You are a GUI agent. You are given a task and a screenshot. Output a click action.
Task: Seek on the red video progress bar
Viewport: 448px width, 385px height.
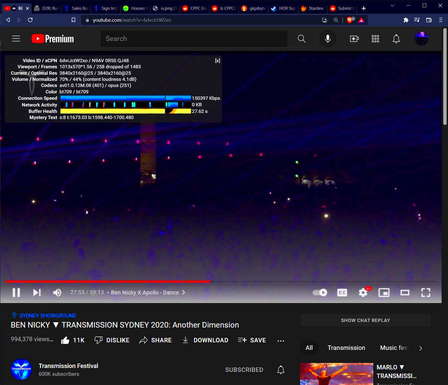click(x=220, y=282)
